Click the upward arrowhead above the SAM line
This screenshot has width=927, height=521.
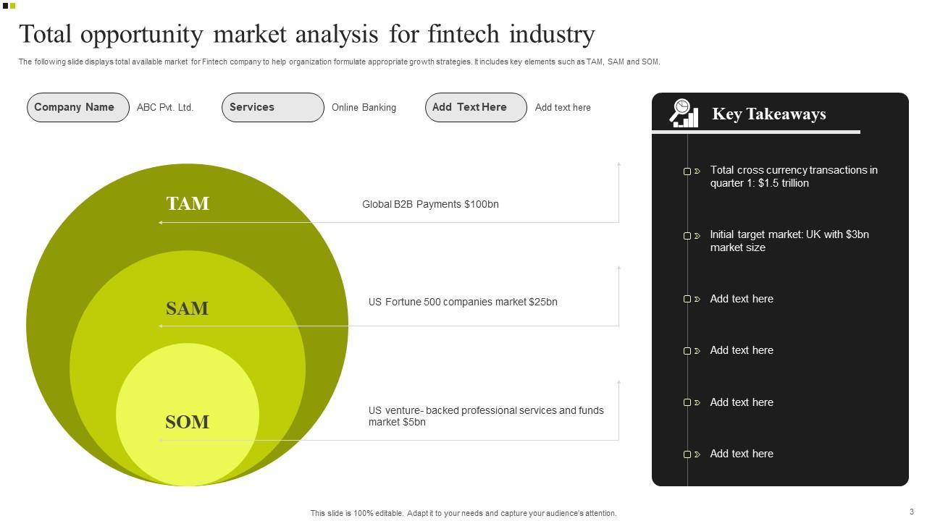pyautogui.click(x=618, y=268)
